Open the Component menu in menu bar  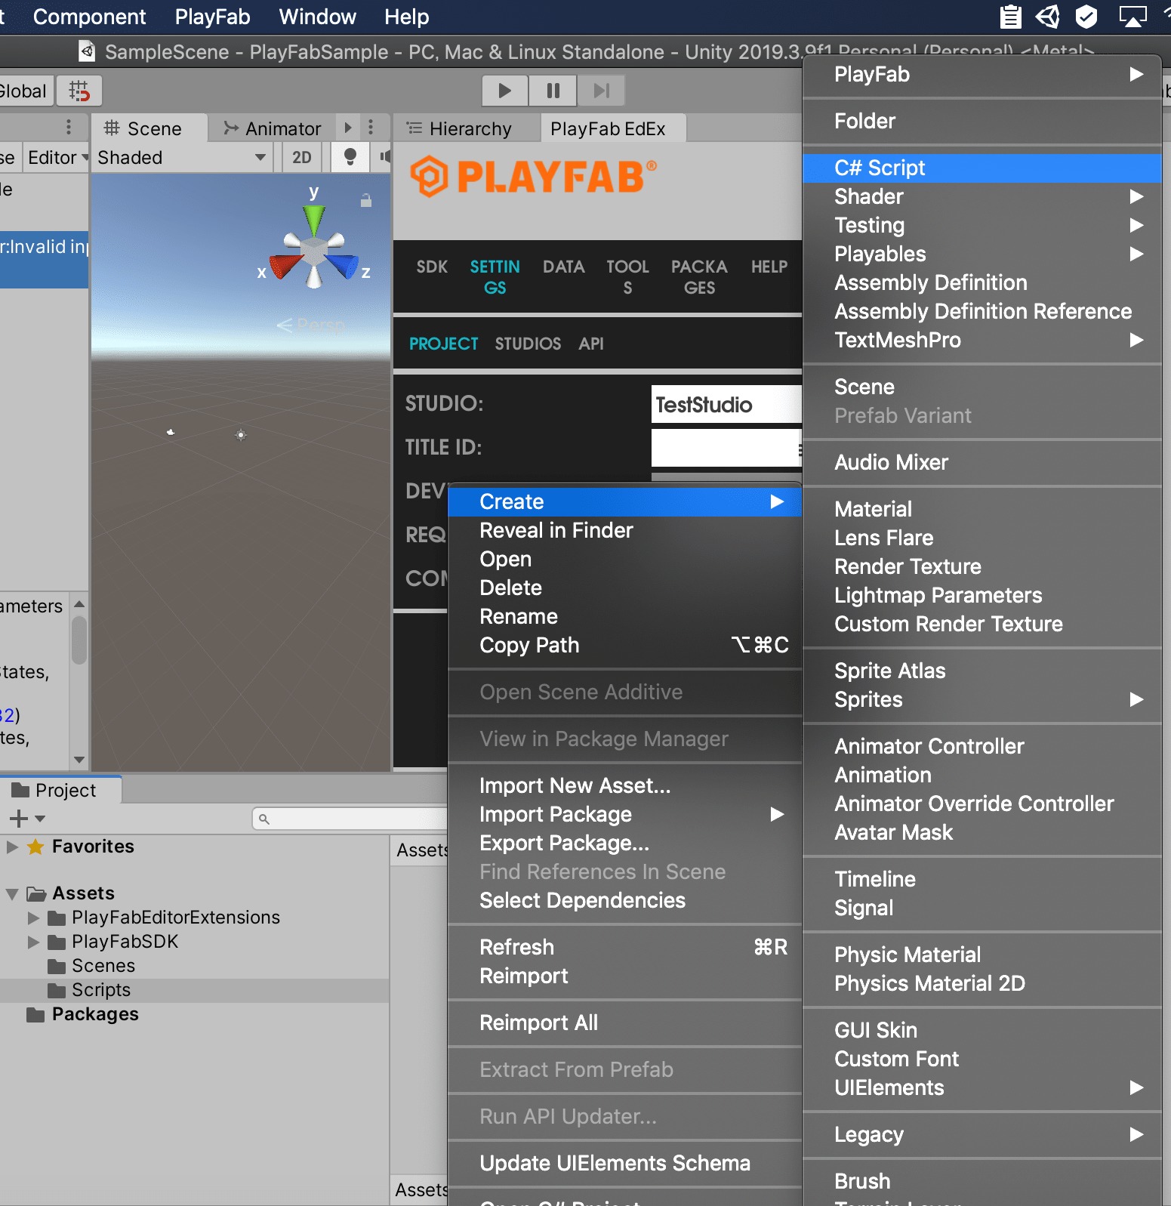coord(89,17)
